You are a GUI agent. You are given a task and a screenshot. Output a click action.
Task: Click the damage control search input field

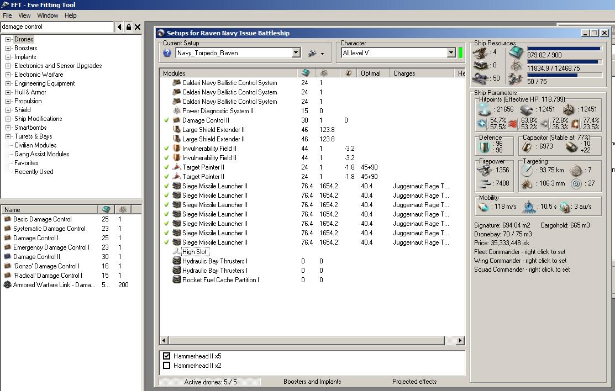pos(57,27)
